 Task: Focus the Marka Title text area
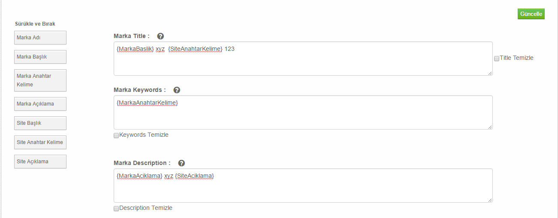[x=303, y=62]
